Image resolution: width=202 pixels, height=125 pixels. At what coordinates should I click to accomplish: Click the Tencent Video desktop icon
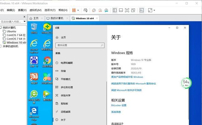coord(47,95)
